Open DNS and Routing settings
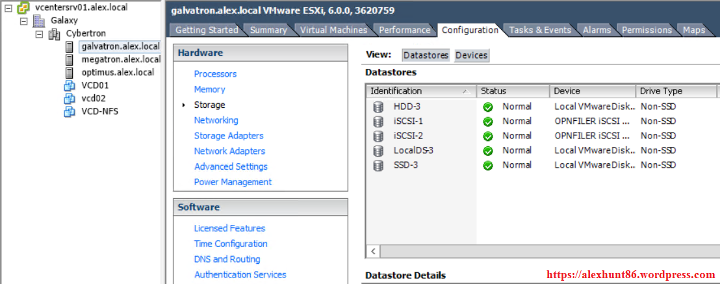 227,259
